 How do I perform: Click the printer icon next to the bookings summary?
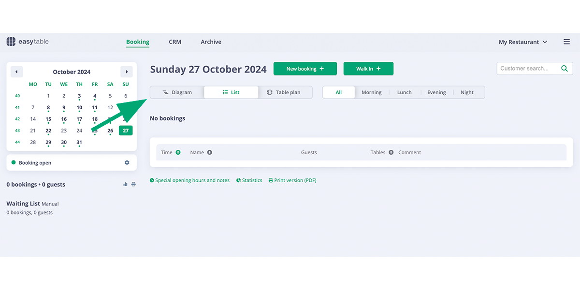pyautogui.click(x=133, y=184)
